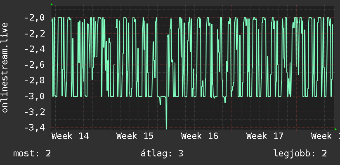This screenshot has height=165, width=340.
Task: Click the -3,2 y-axis value
Action: point(34,112)
